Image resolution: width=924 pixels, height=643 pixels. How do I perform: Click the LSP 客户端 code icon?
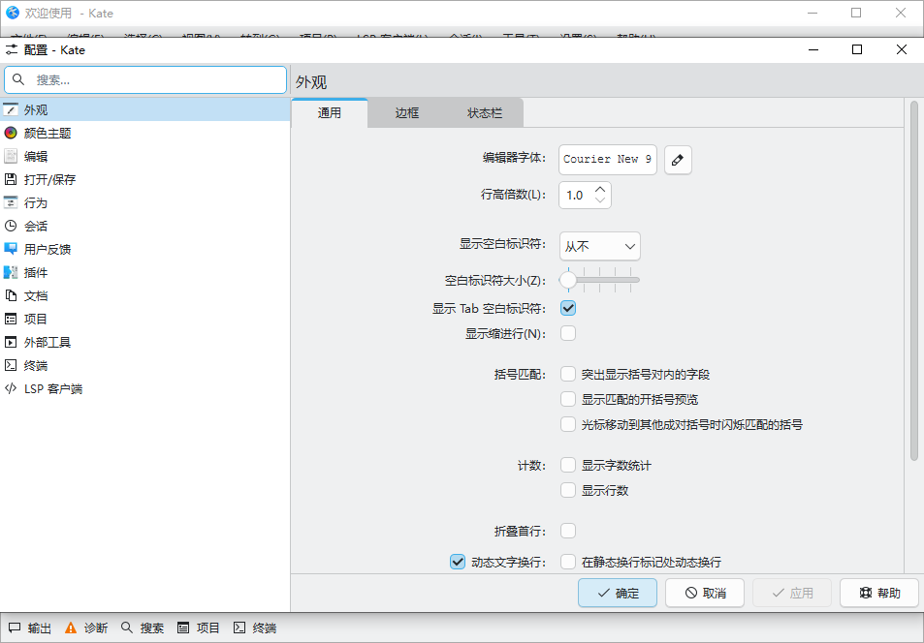(x=11, y=389)
